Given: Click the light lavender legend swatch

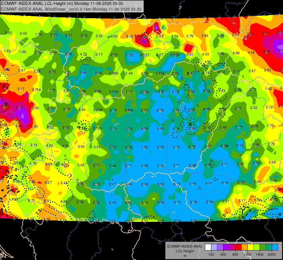Looking at the screenshot, I should [x=214, y=247].
